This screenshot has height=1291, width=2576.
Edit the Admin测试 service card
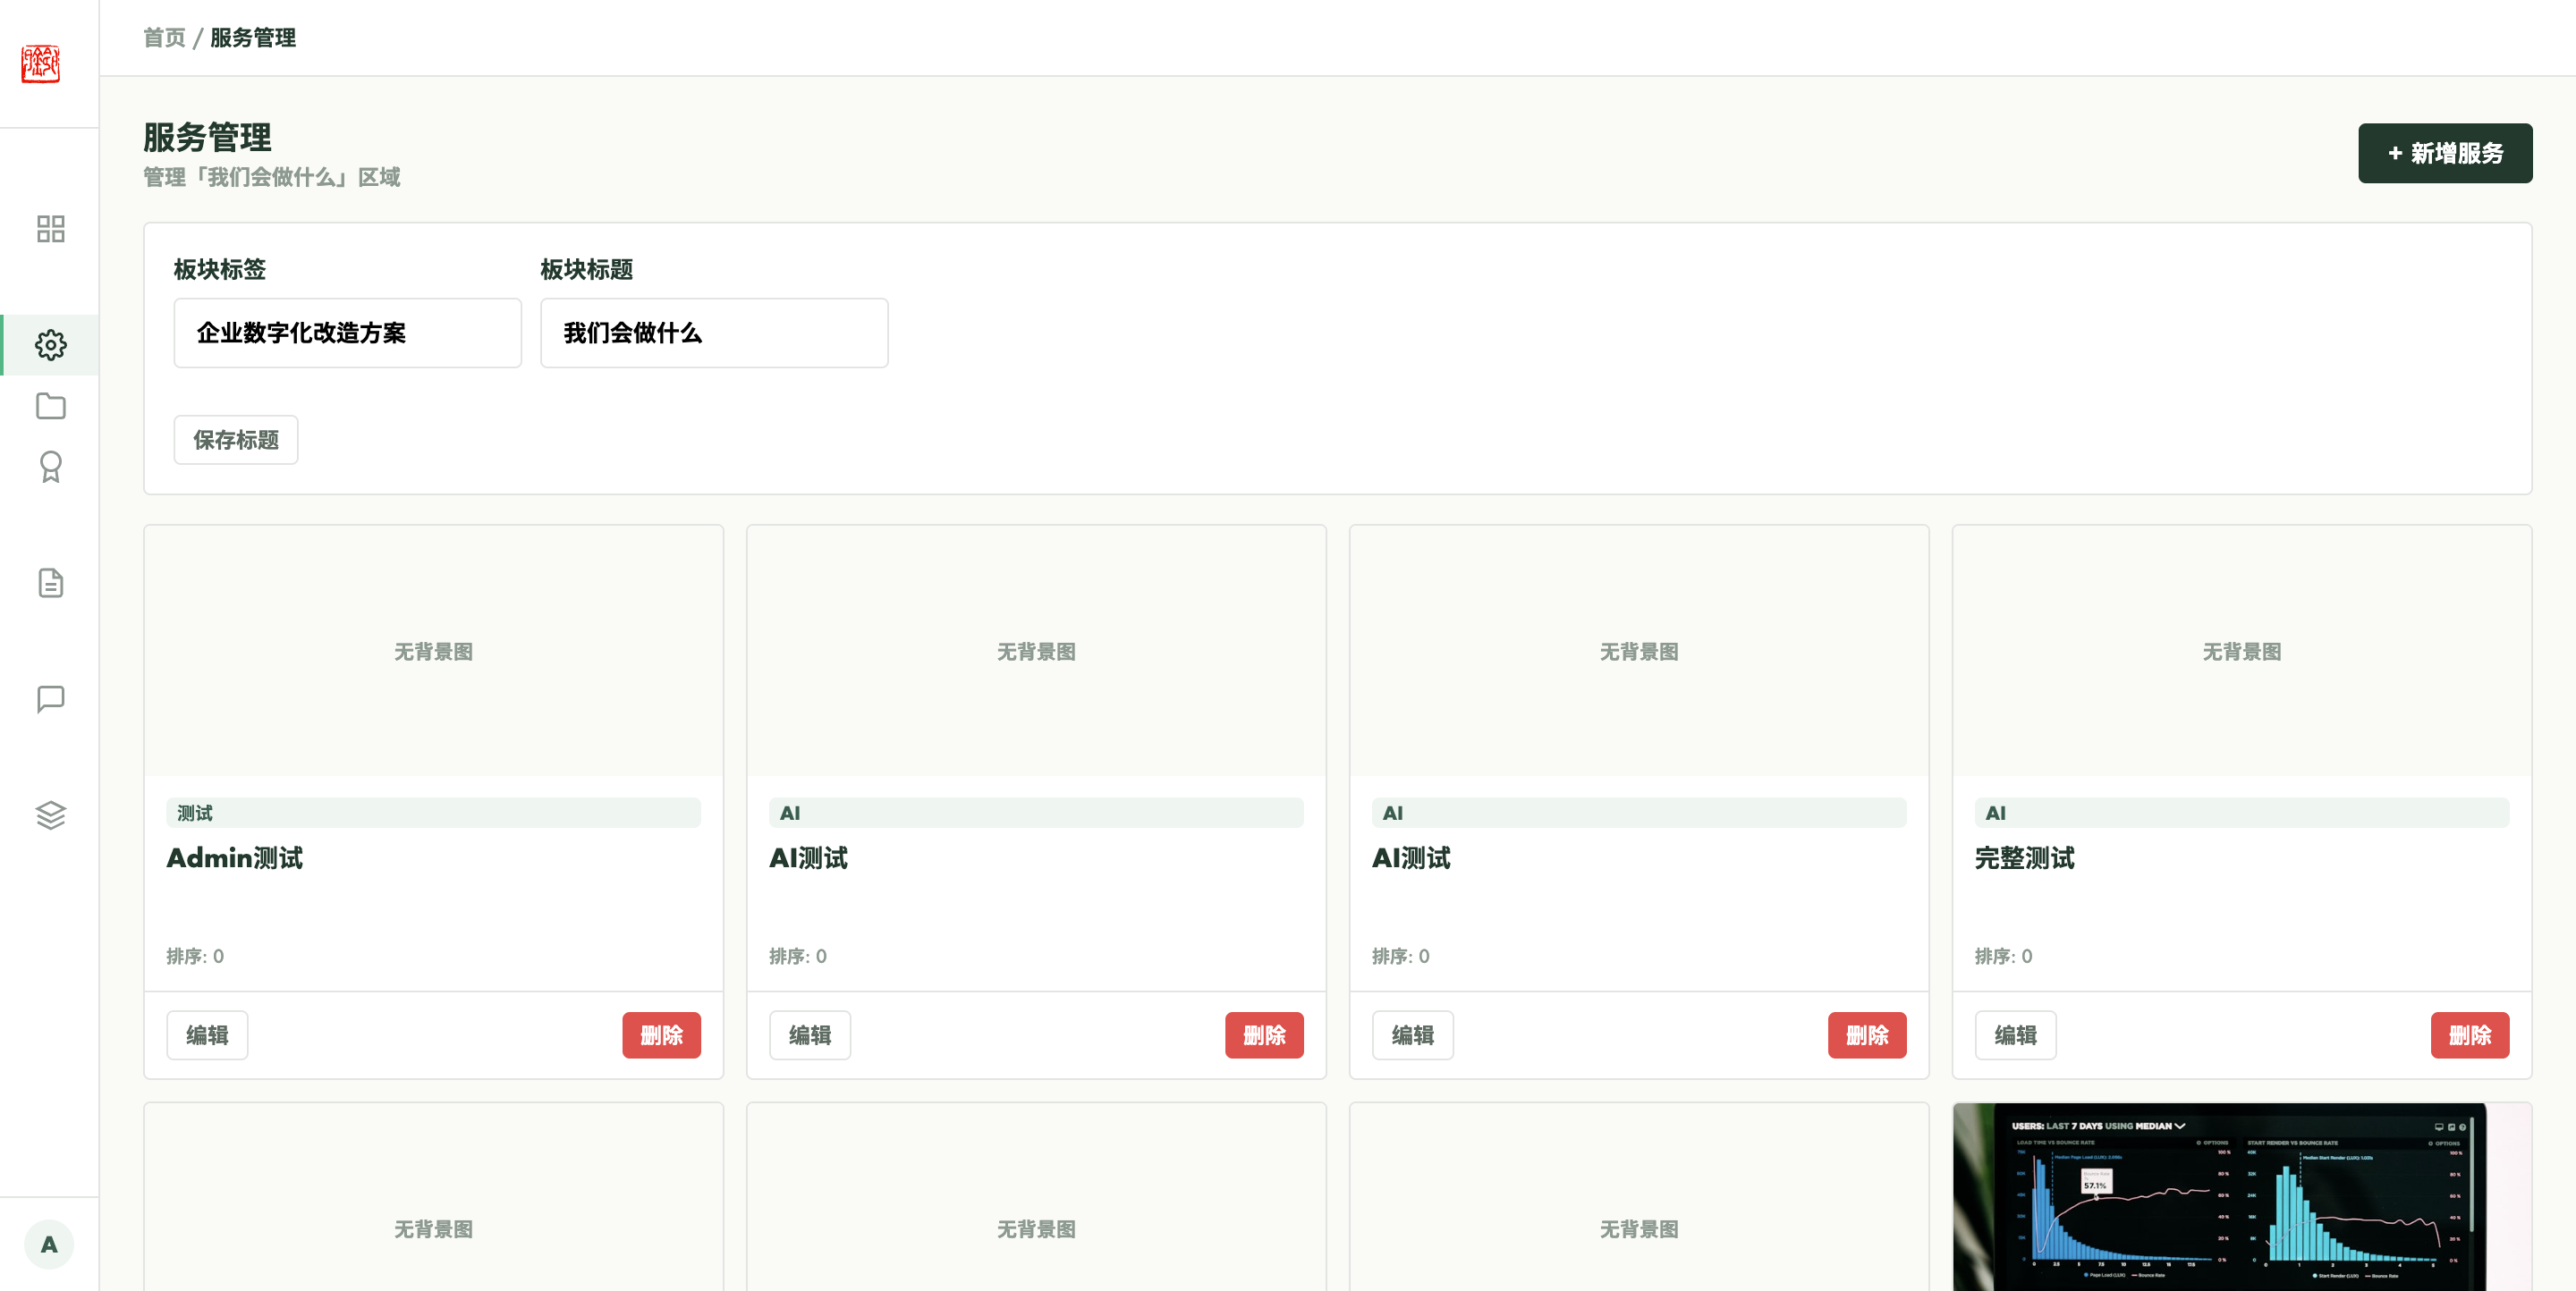[x=207, y=1035]
